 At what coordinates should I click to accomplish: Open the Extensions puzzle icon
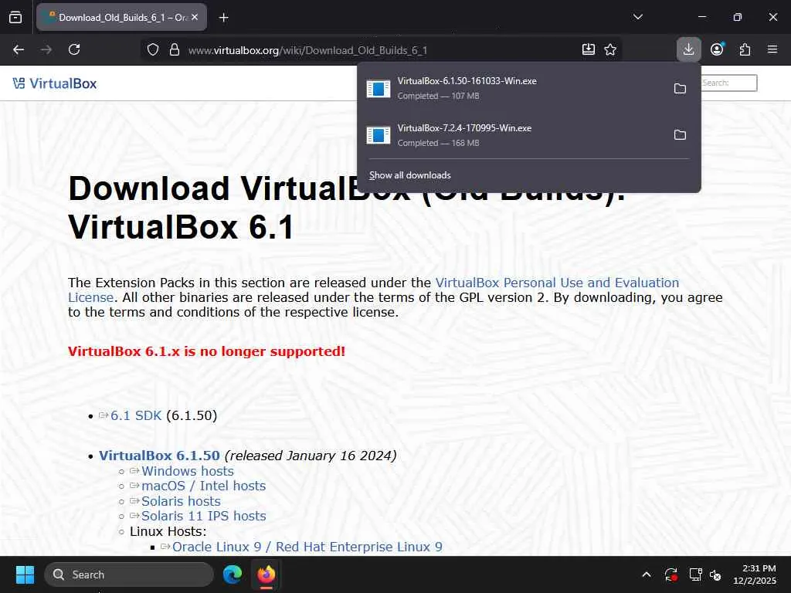click(x=745, y=49)
